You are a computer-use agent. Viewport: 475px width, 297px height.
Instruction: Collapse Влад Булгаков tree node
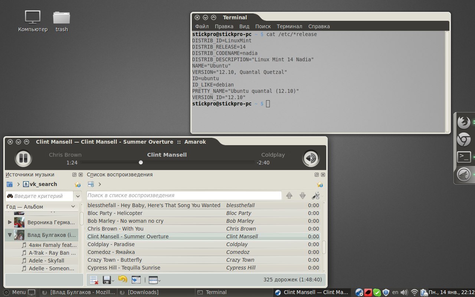pyautogui.click(x=10, y=235)
